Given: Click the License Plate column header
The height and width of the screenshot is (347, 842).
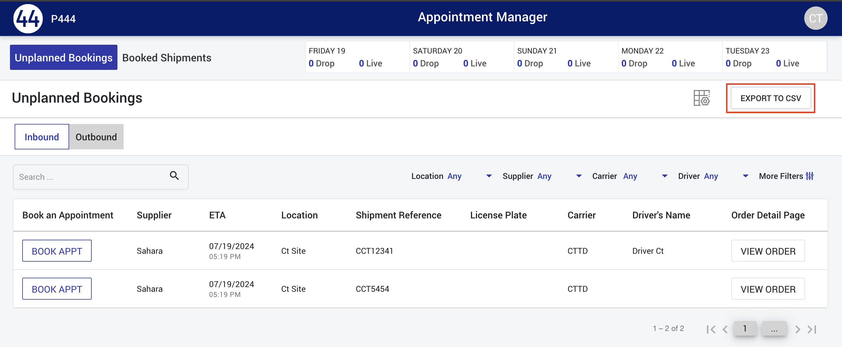Looking at the screenshot, I should coord(498,215).
